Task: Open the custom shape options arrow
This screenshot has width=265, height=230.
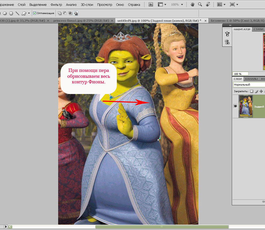Action: tap(29, 13)
